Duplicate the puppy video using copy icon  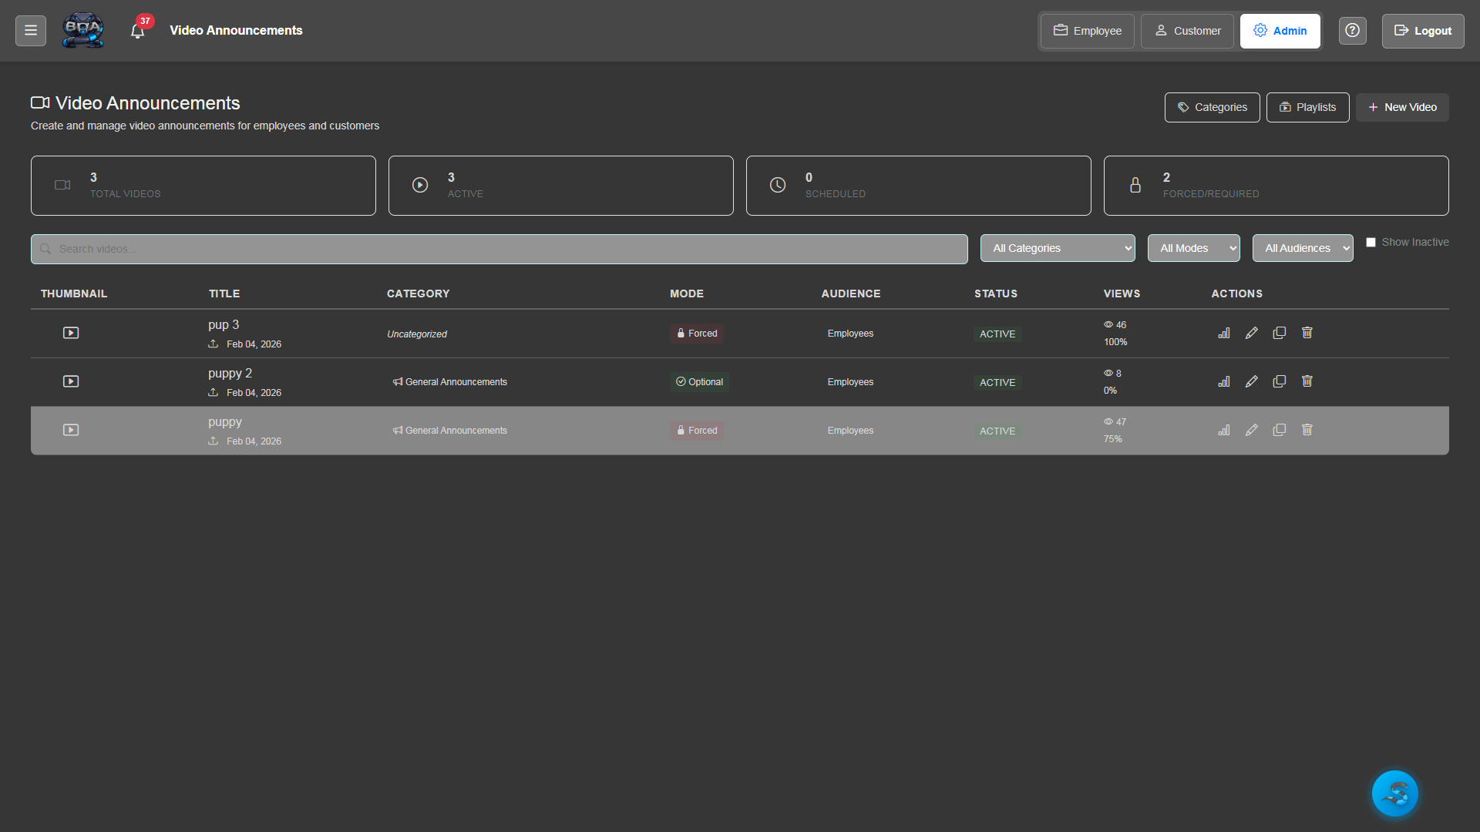pyautogui.click(x=1279, y=430)
